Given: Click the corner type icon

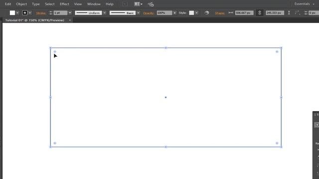Looking at the screenshot, I should pos(297,13).
